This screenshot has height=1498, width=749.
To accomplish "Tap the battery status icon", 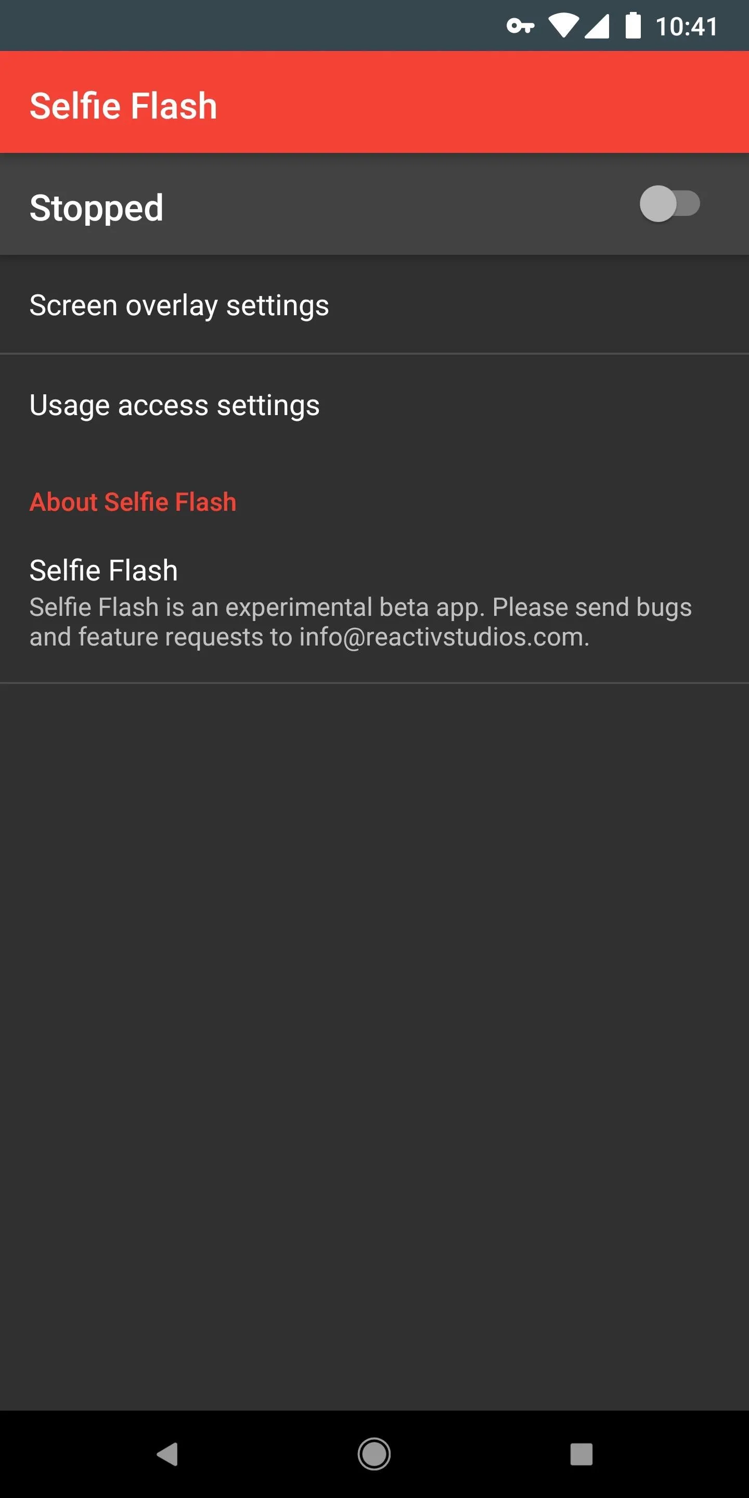I will pos(632,25).
